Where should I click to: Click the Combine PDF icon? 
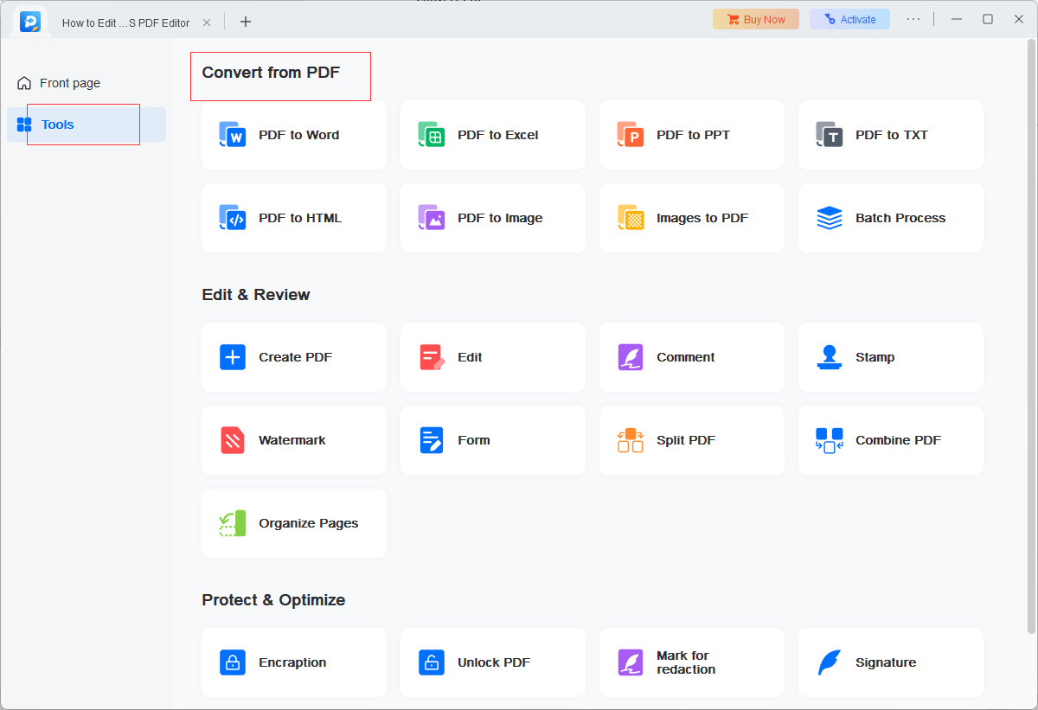(x=830, y=440)
